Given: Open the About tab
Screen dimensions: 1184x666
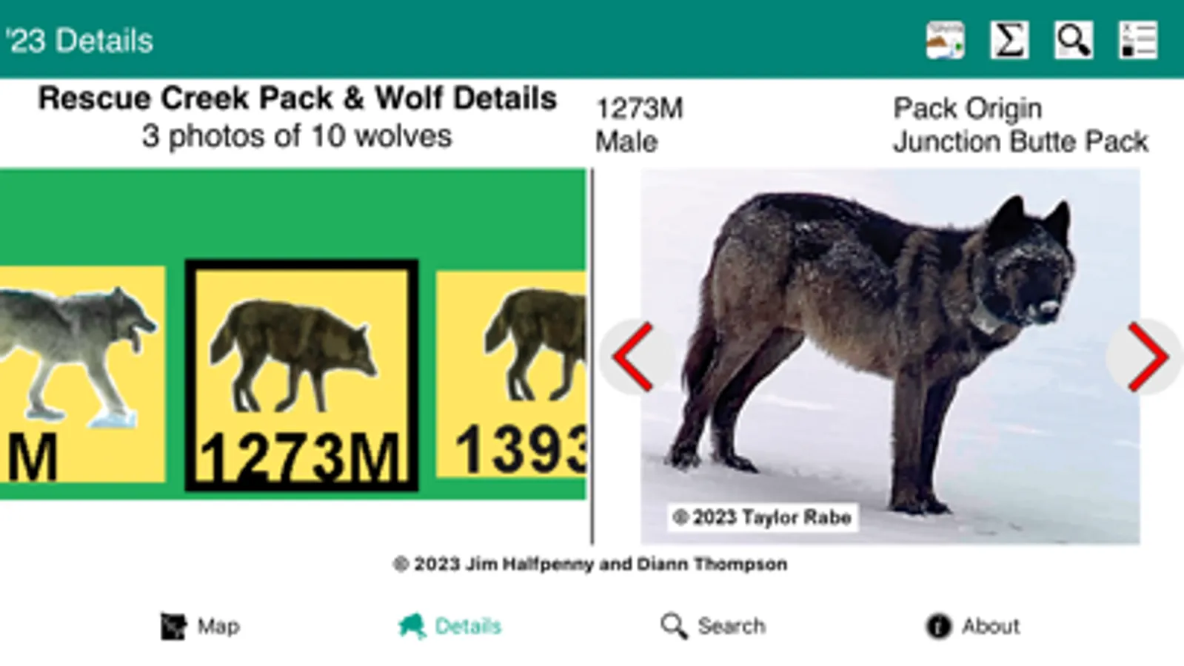Looking at the screenshot, I should [972, 626].
